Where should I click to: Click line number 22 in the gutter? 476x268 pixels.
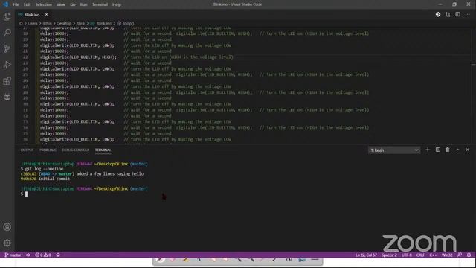pyautogui.click(x=25, y=57)
